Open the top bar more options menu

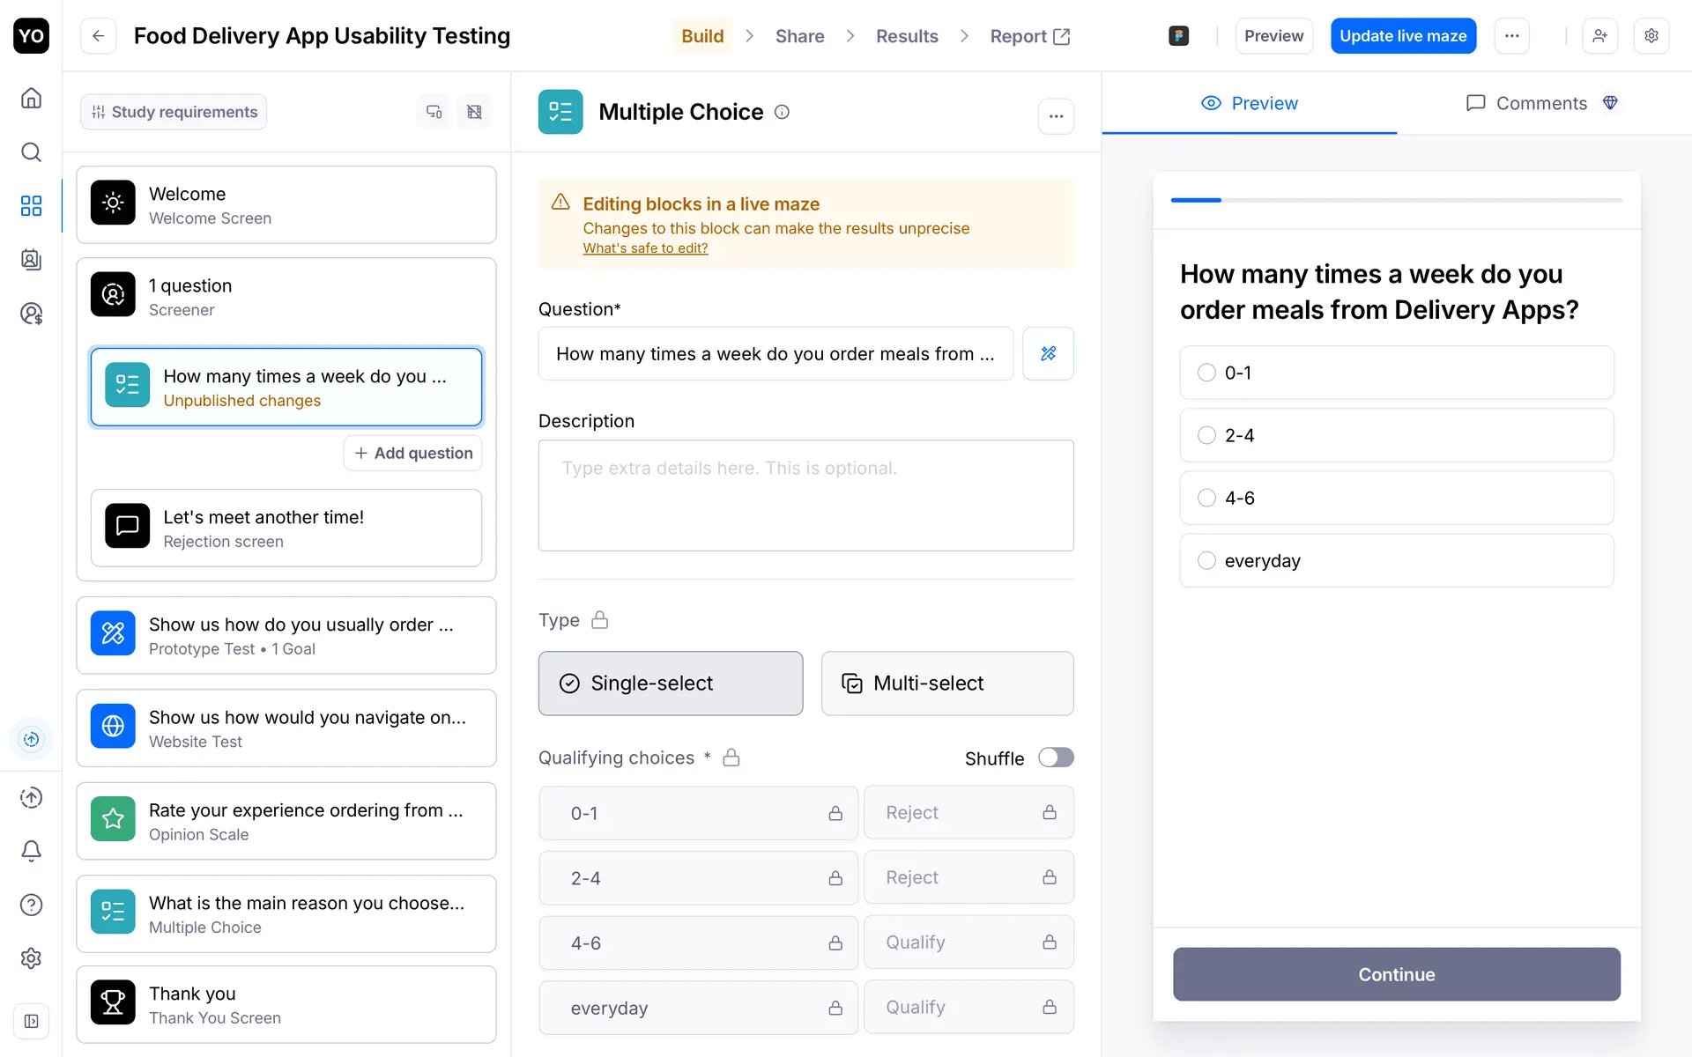coord(1511,36)
